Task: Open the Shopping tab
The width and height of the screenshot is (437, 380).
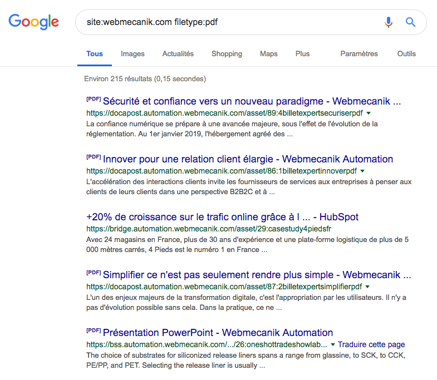Action: tap(227, 54)
